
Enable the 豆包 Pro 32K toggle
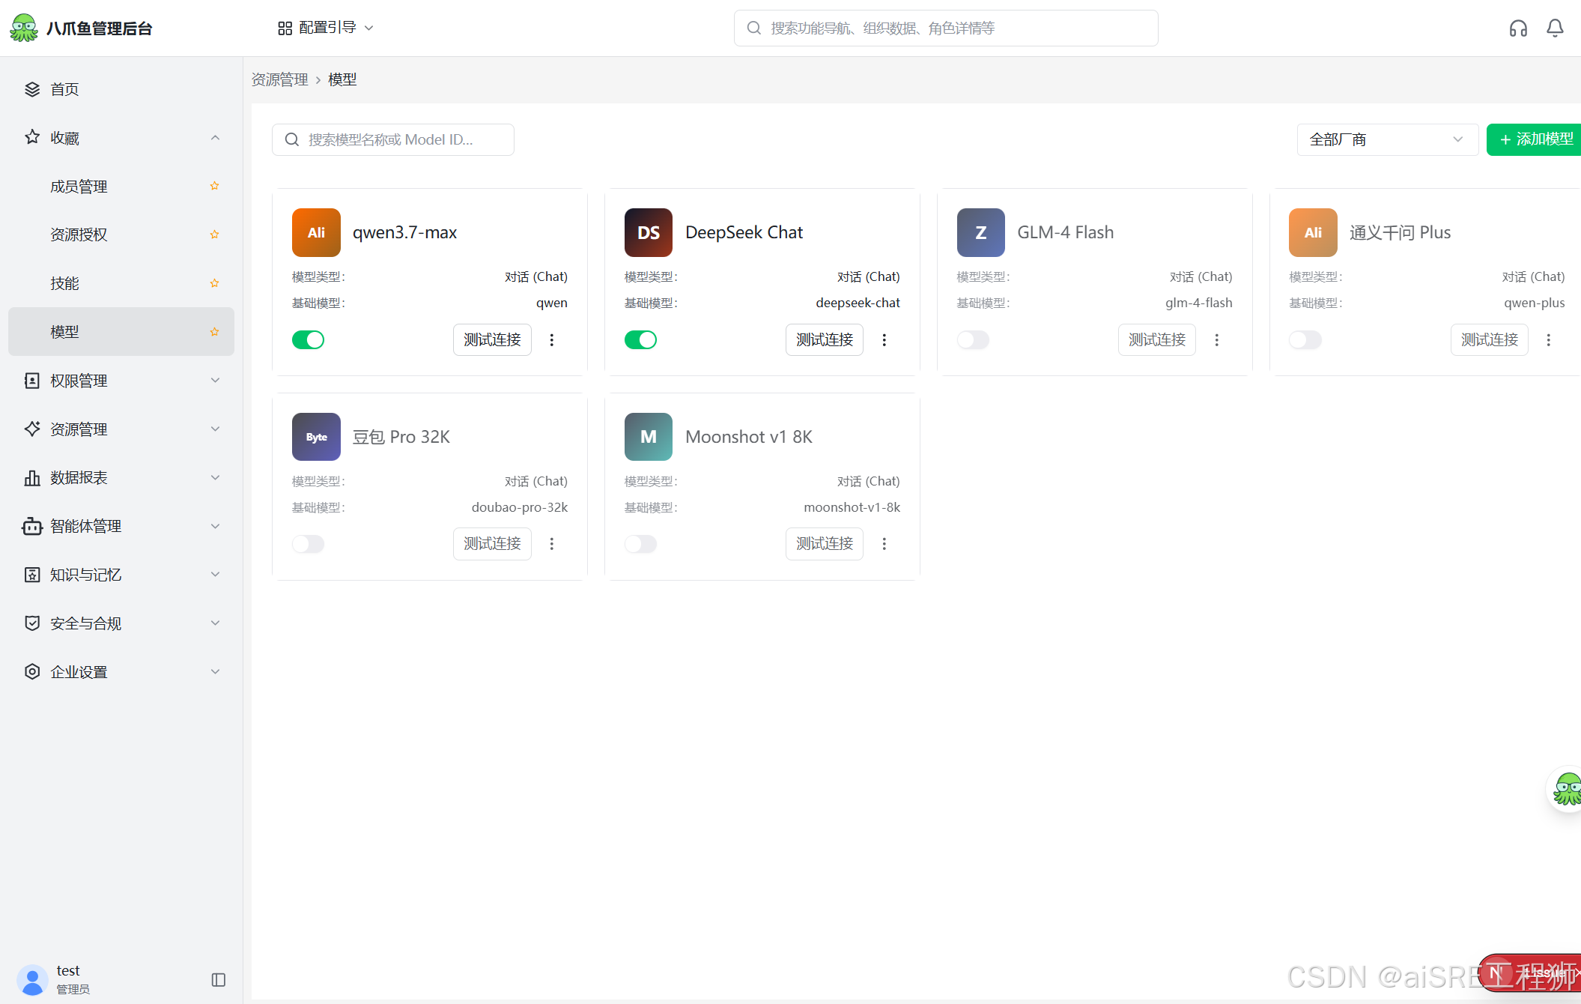click(309, 544)
